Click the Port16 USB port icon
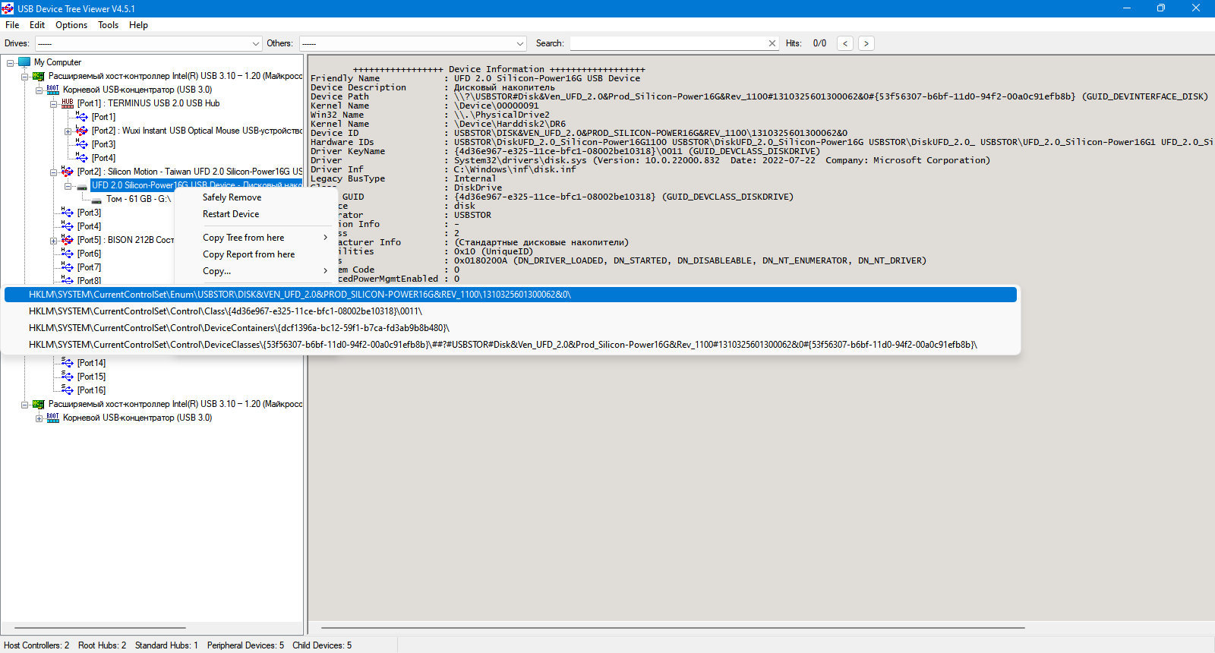This screenshot has height=653, width=1215. click(x=68, y=390)
